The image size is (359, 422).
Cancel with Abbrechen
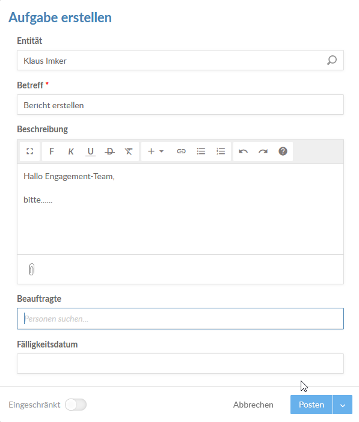point(253,405)
